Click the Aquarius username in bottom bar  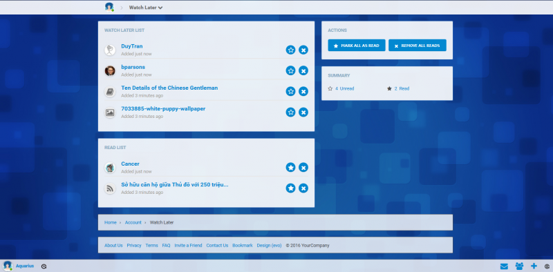click(x=25, y=266)
